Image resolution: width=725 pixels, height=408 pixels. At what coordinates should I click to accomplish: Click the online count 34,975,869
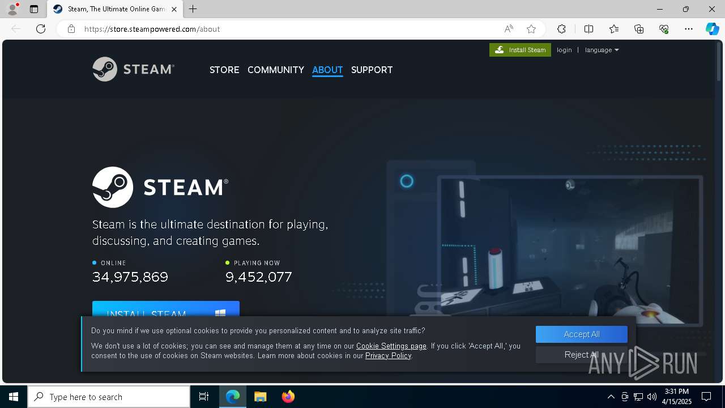130,277
